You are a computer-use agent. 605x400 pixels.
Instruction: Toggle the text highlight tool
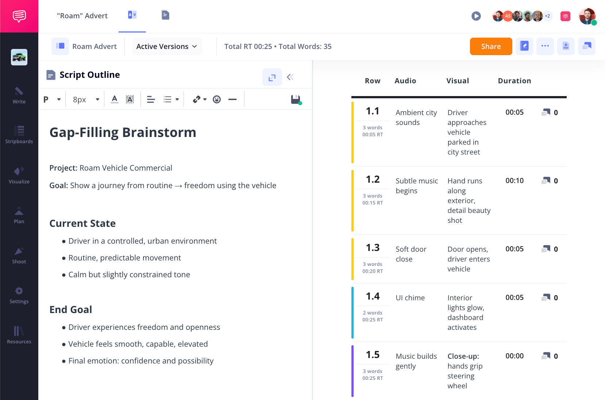[130, 99]
